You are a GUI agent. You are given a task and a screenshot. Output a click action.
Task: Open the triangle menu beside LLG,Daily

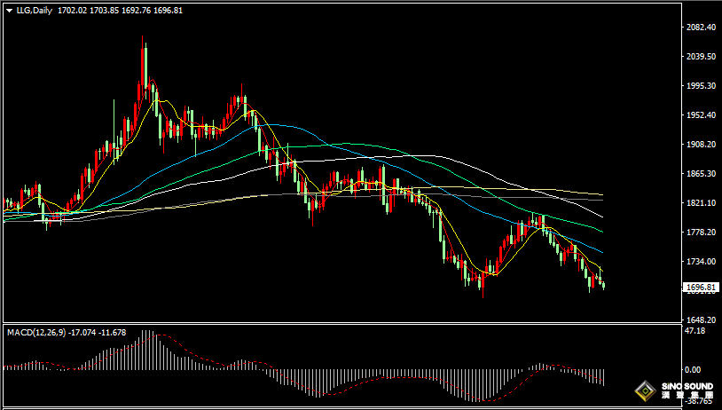(9, 11)
